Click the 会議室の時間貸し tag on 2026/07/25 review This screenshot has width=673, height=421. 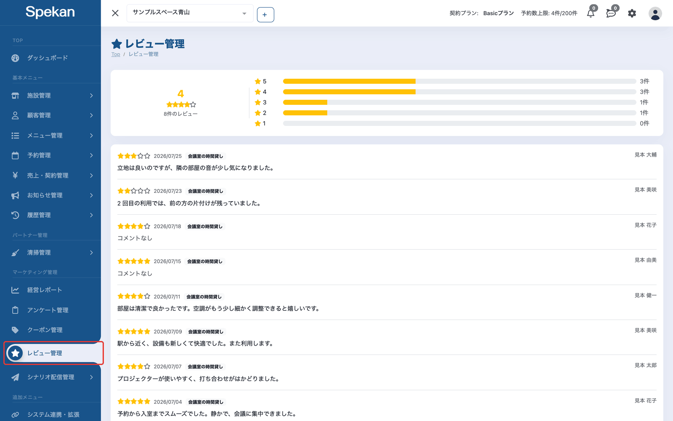tap(206, 156)
